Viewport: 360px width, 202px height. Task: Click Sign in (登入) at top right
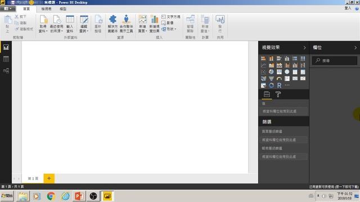click(x=348, y=8)
